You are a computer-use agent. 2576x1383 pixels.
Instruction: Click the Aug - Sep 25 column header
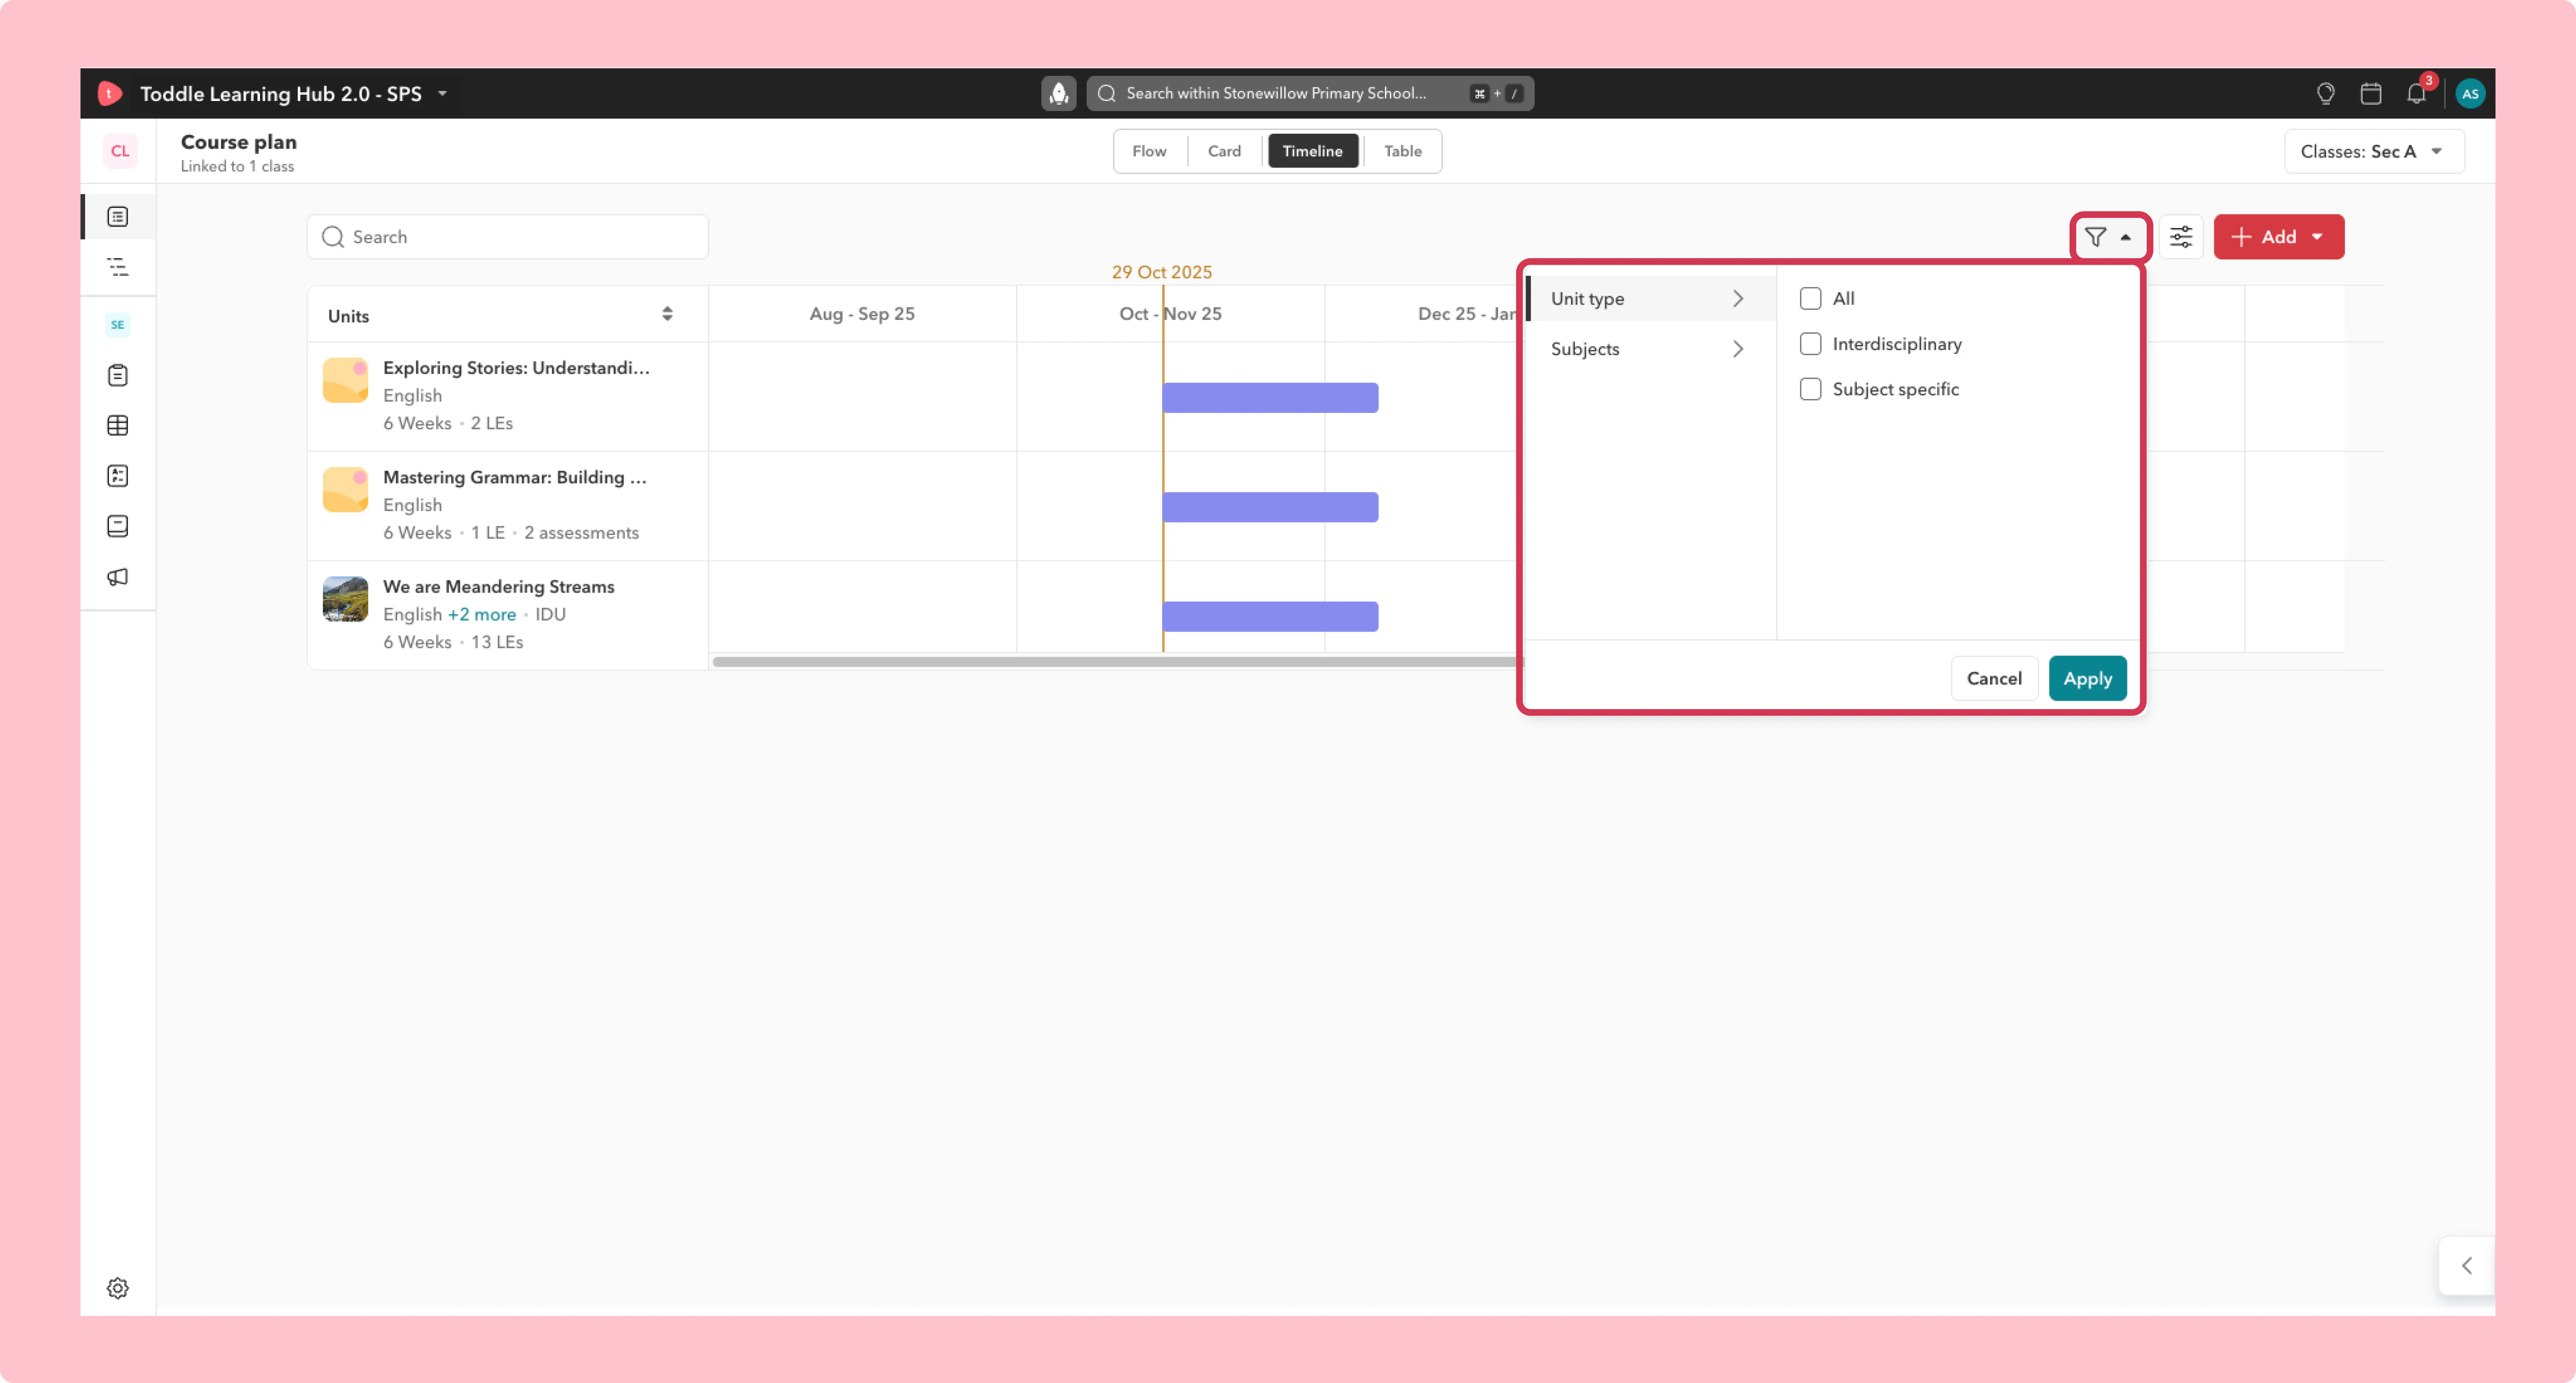861,314
